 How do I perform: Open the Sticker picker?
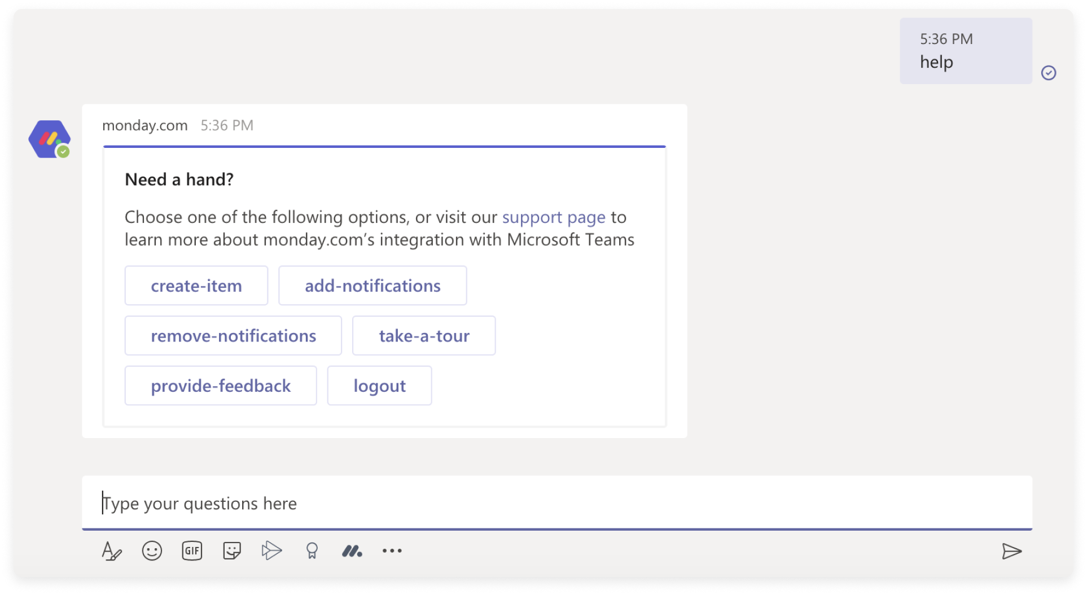(232, 550)
